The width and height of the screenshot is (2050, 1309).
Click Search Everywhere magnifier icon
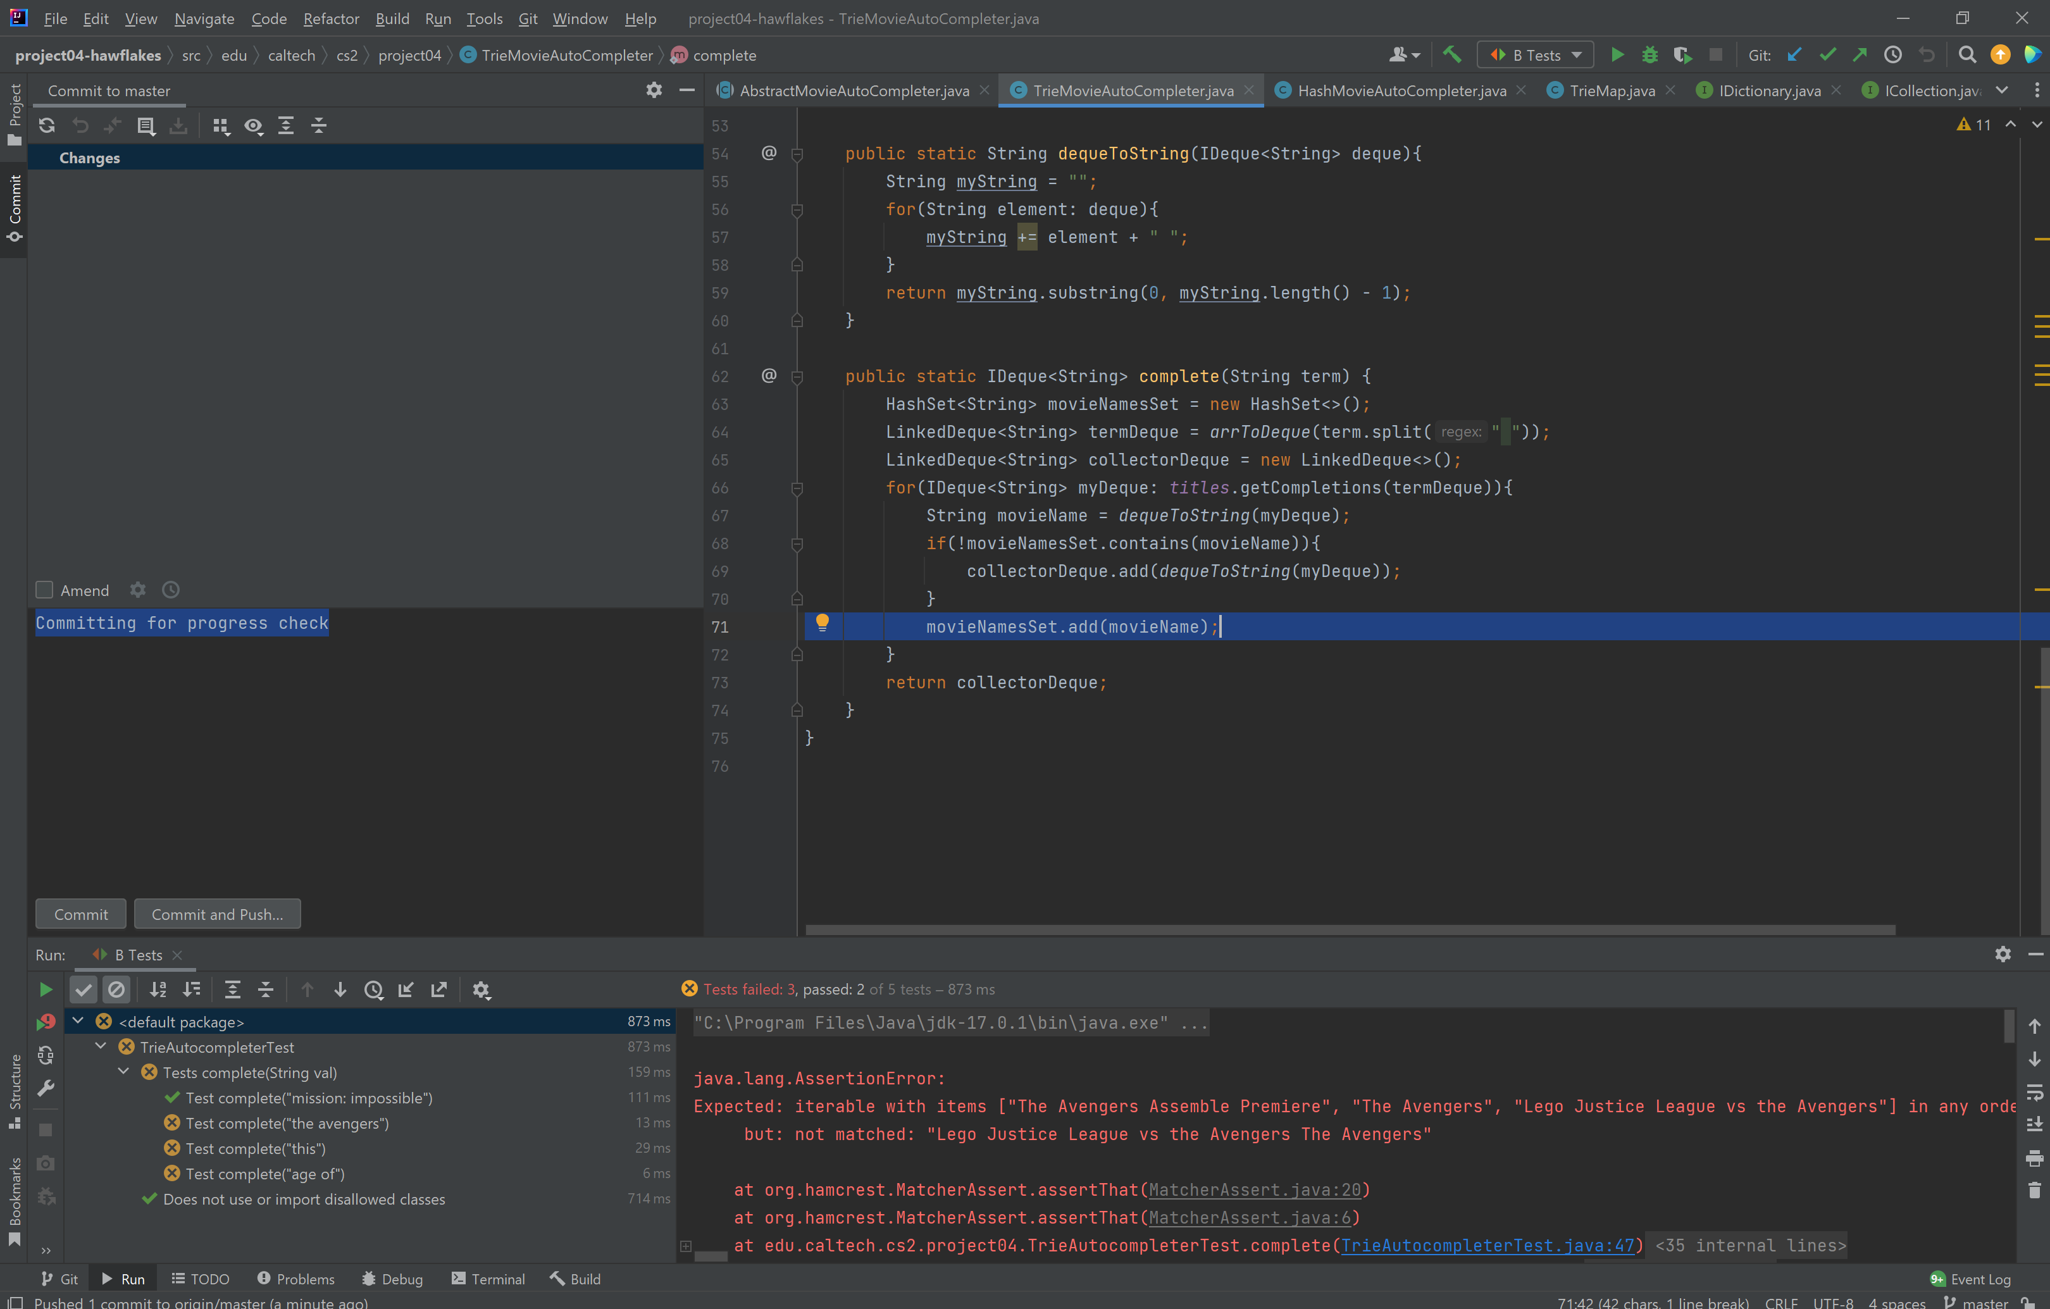pos(1966,55)
